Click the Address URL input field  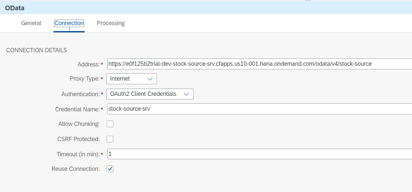[258, 64]
